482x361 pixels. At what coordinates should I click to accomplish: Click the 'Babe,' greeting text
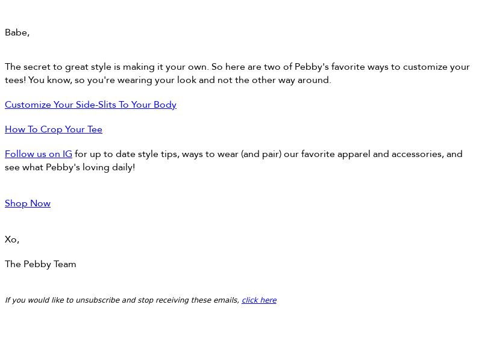(x=17, y=32)
